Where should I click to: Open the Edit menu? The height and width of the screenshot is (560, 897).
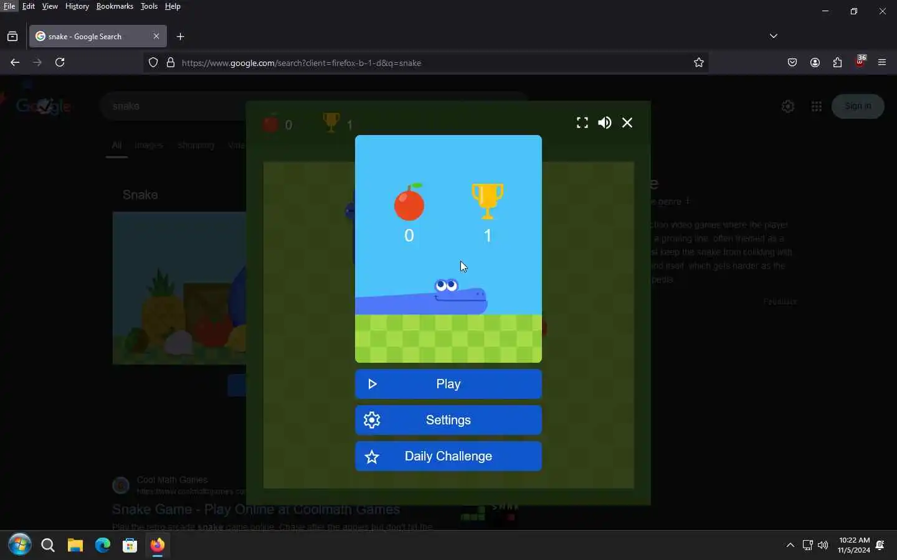click(x=29, y=6)
